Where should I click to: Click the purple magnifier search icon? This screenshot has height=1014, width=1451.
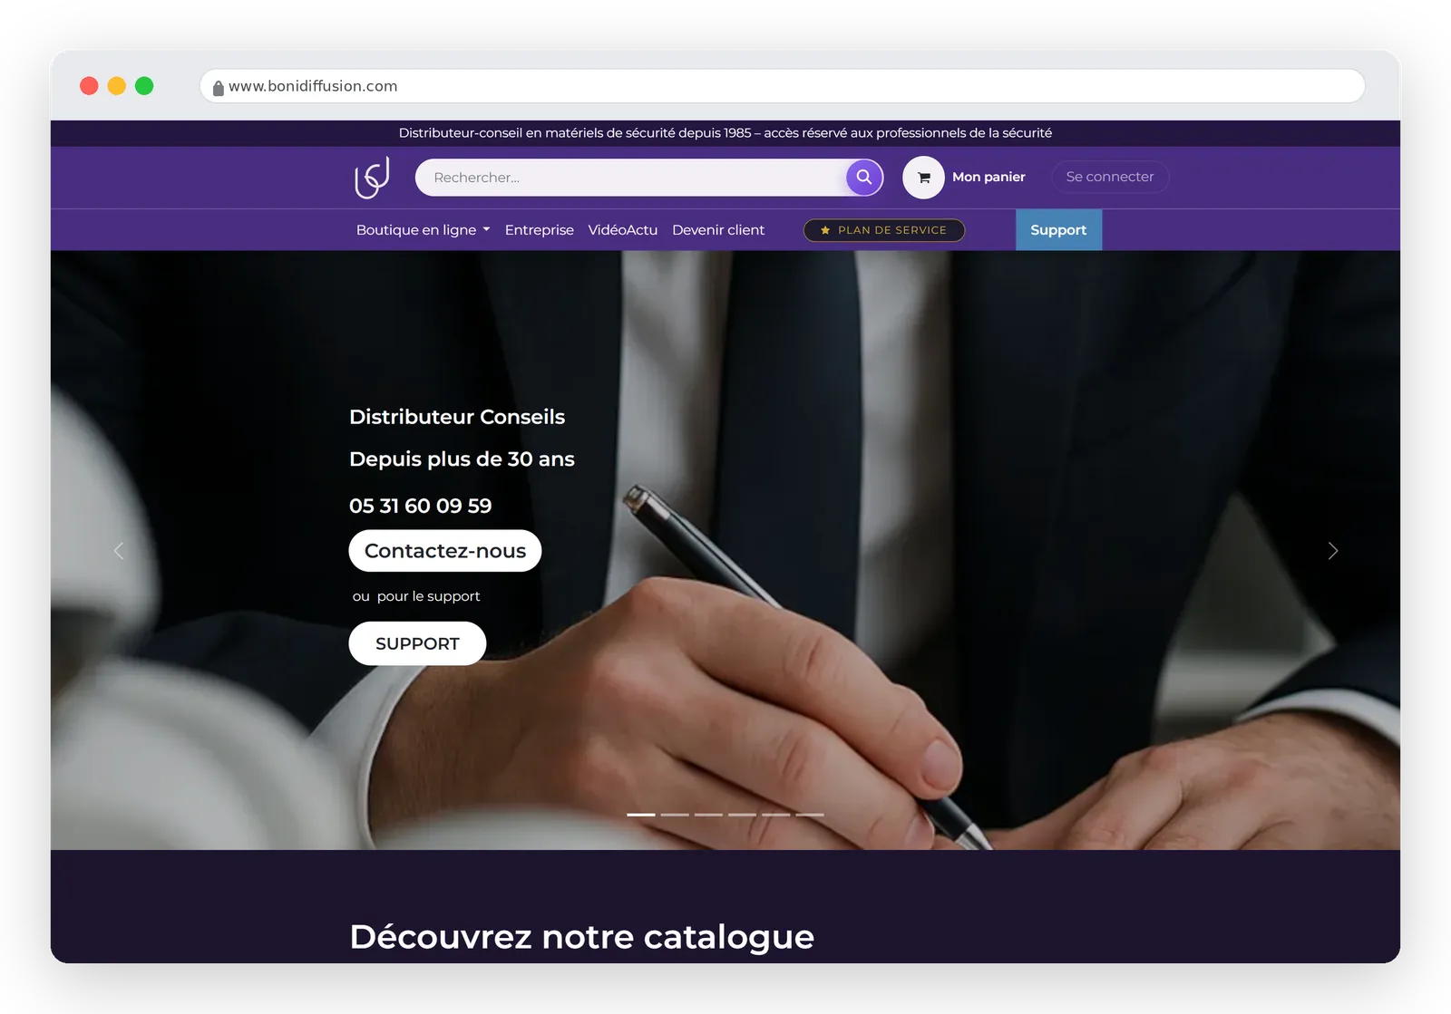coord(864,178)
